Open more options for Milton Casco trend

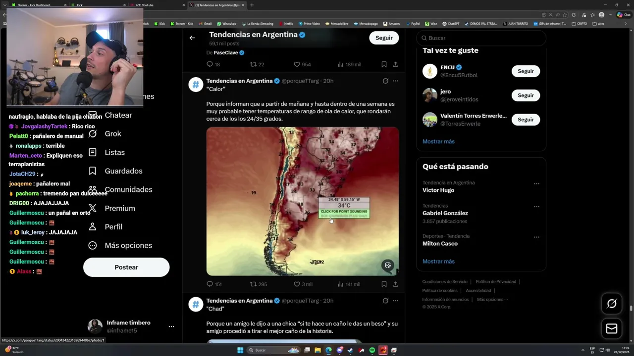(536, 237)
